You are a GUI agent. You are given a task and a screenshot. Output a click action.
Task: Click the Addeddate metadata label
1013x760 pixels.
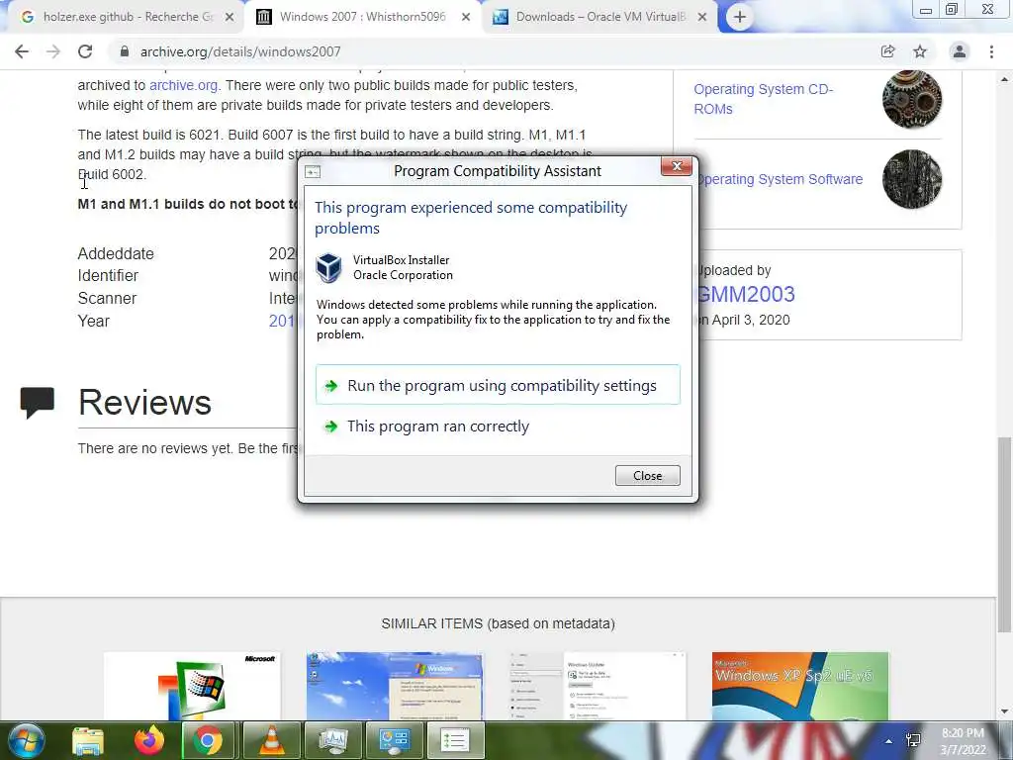click(116, 254)
